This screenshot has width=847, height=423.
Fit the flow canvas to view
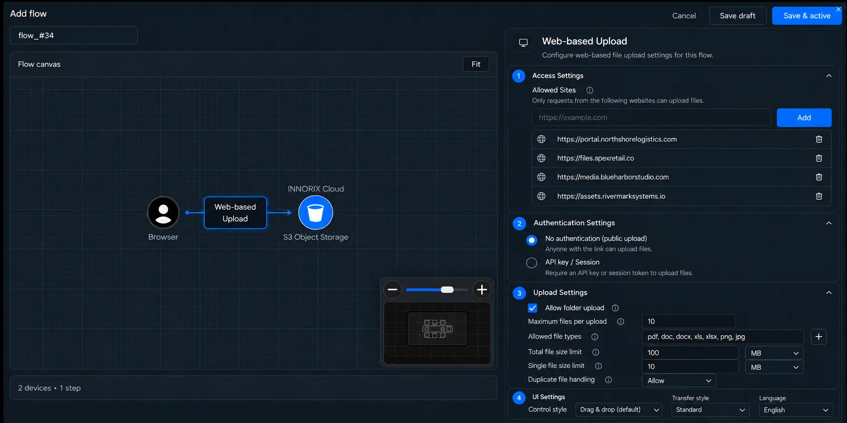(x=476, y=64)
